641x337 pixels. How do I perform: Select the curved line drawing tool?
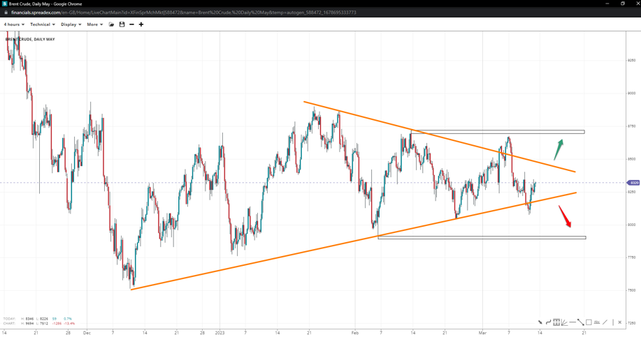[x=548, y=322]
